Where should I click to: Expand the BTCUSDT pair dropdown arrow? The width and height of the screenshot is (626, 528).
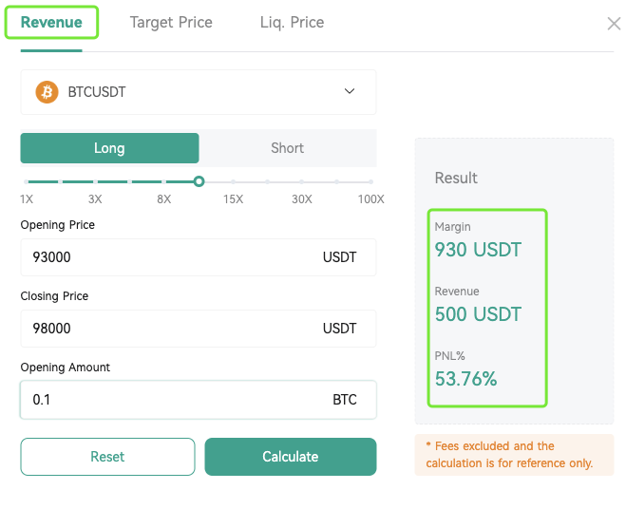click(x=350, y=91)
